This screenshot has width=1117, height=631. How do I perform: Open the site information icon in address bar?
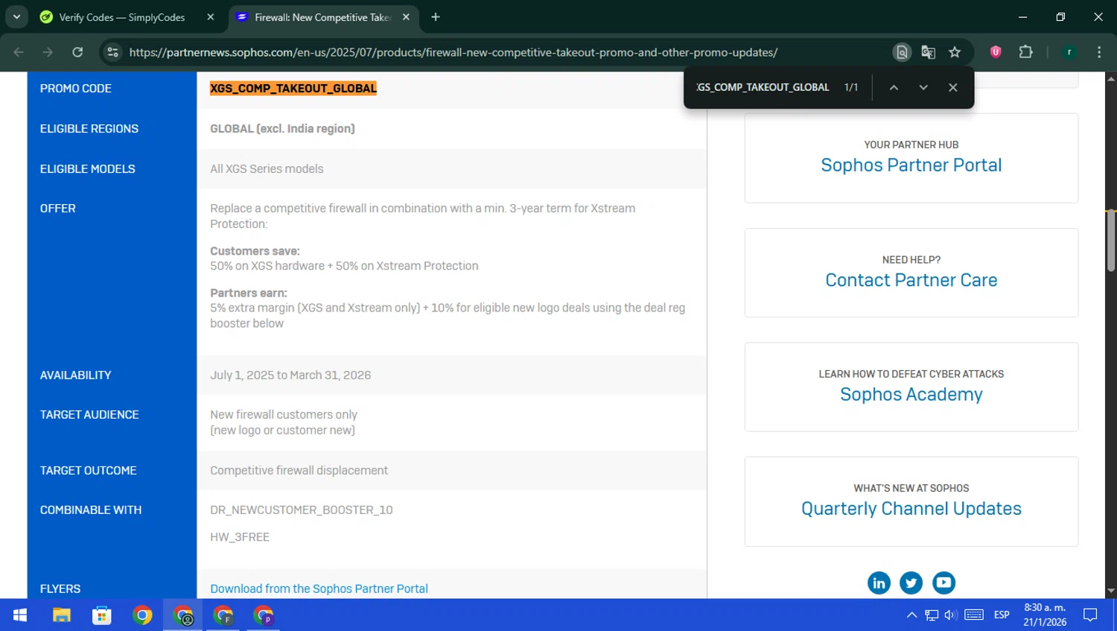tap(112, 52)
